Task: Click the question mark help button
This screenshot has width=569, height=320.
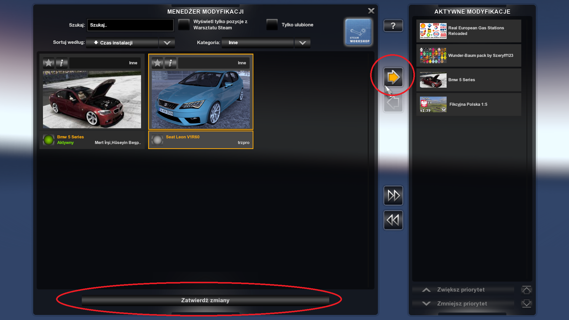Action: [393, 26]
